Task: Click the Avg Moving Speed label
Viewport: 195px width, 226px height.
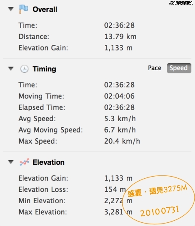Action: 51,130
